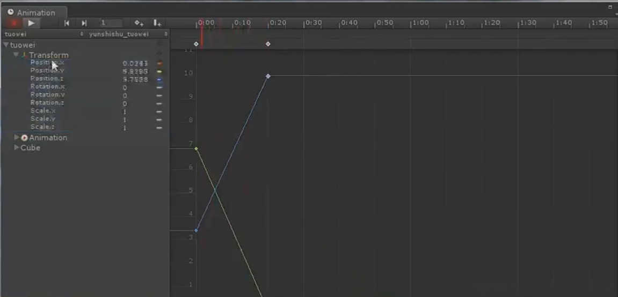Select the Rotation.x property row
618x297 pixels.
pos(86,87)
